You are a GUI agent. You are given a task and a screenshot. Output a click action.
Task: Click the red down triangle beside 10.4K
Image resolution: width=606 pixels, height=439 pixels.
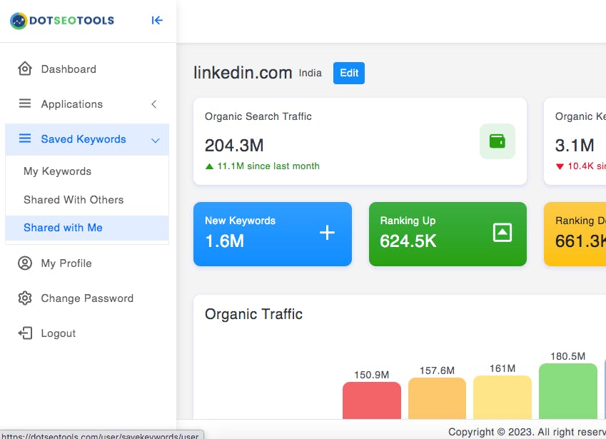[560, 166]
